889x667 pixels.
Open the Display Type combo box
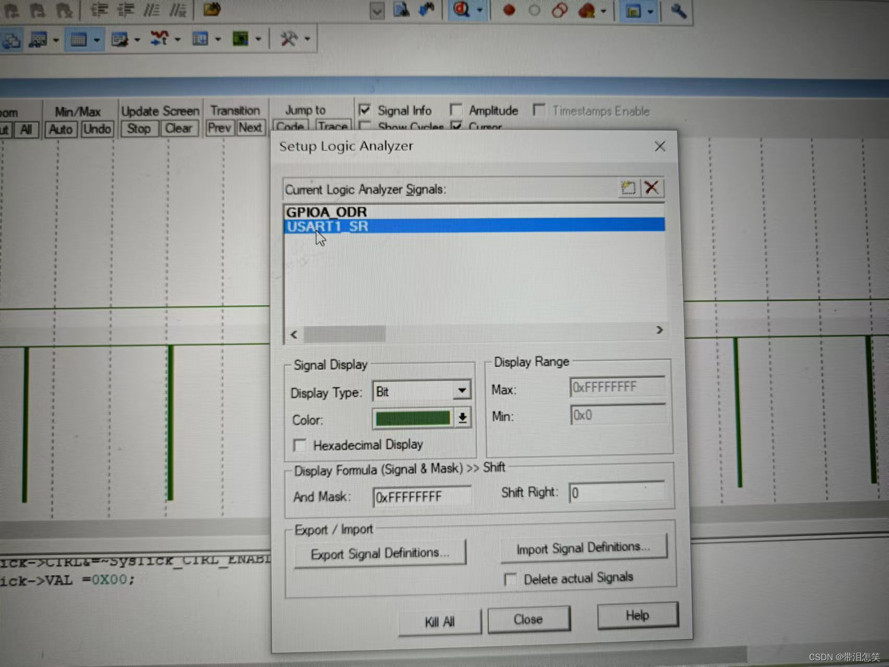click(x=422, y=391)
